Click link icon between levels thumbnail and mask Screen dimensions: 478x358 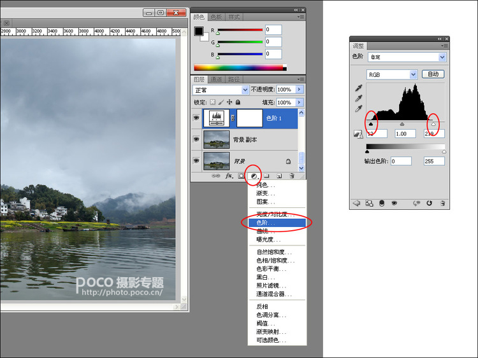[x=233, y=118]
